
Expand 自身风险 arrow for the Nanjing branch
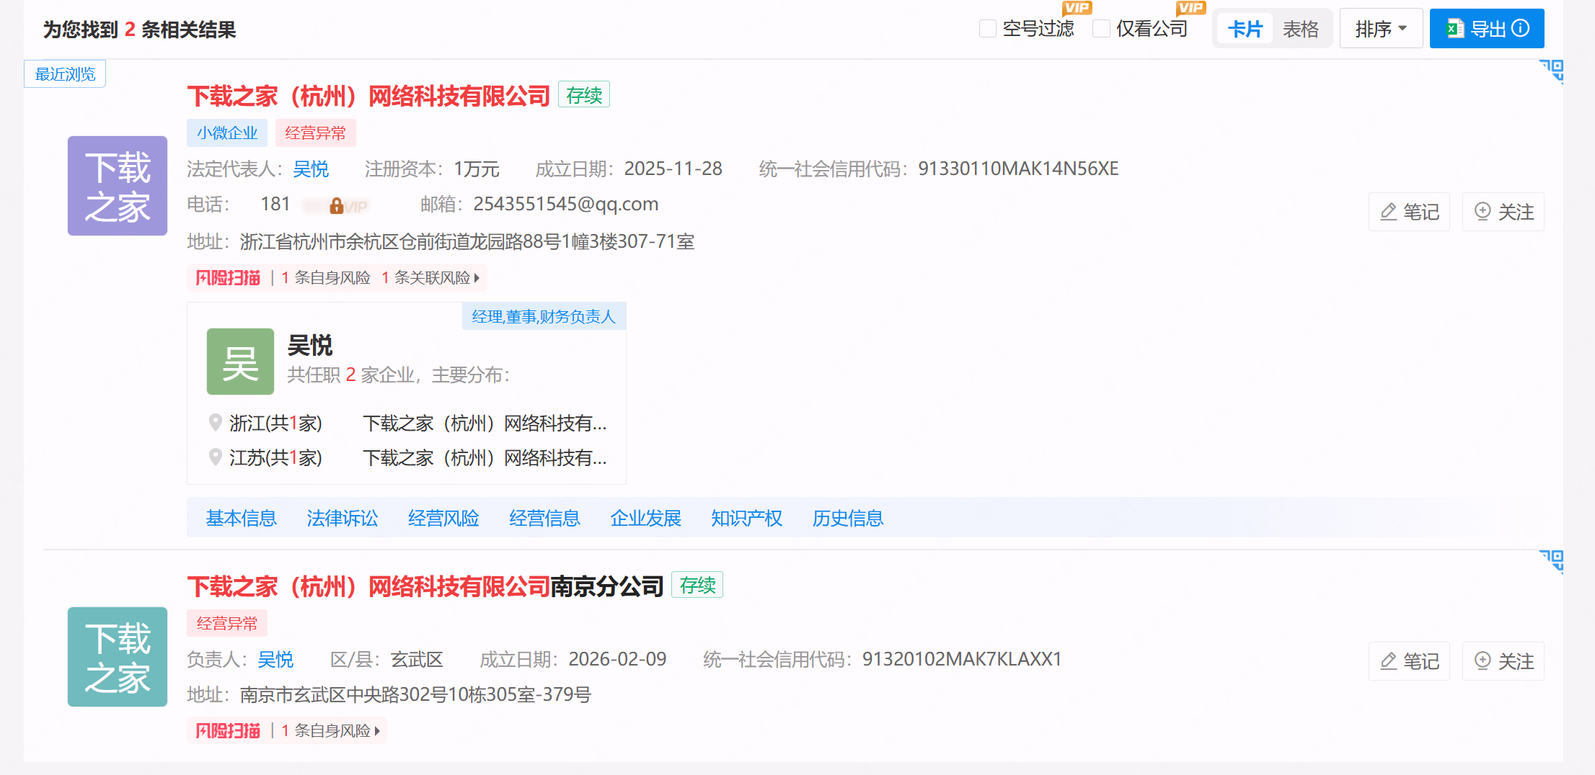(x=376, y=731)
